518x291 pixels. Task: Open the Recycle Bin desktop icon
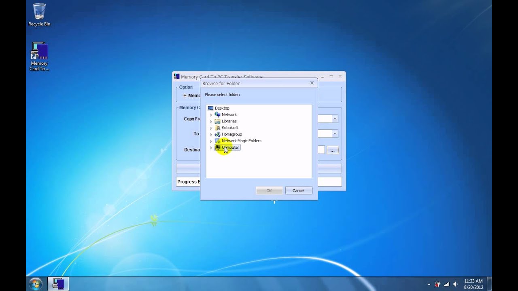coord(39,15)
